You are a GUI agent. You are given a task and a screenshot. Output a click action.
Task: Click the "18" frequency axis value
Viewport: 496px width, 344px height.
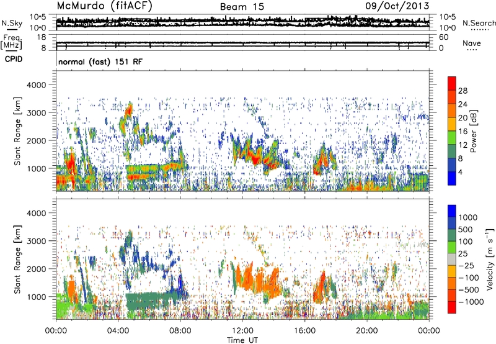pyautogui.click(x=41, y=37)
